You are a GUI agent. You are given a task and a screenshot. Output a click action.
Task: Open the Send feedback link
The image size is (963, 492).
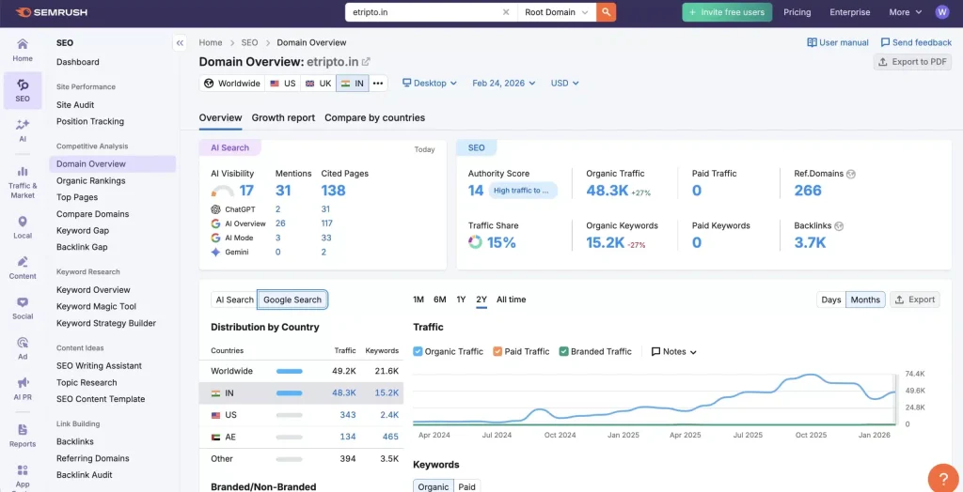(916, 42)
